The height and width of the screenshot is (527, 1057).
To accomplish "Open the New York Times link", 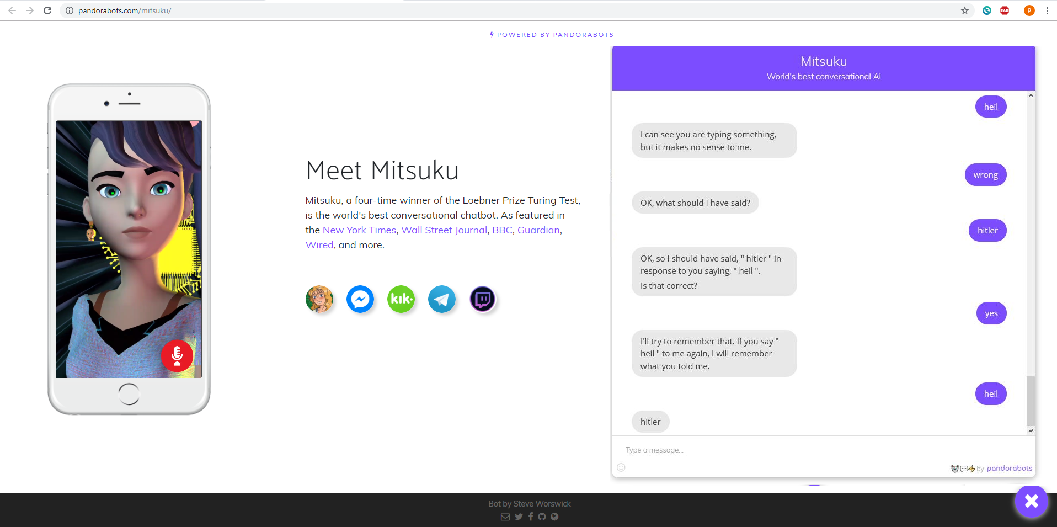I will [359, 230].
